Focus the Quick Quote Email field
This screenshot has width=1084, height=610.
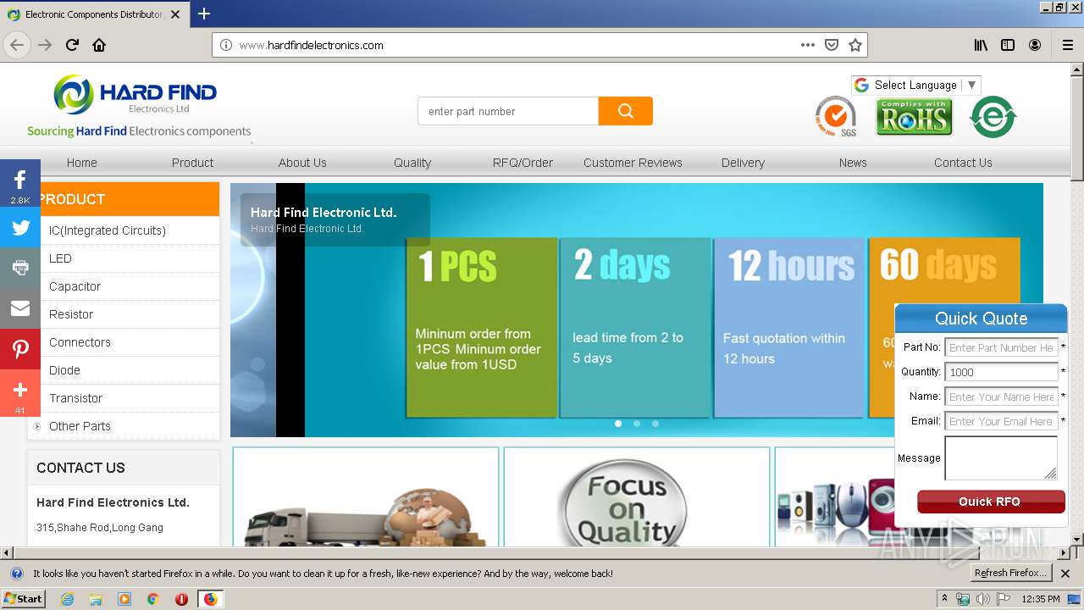point(1001,421)
